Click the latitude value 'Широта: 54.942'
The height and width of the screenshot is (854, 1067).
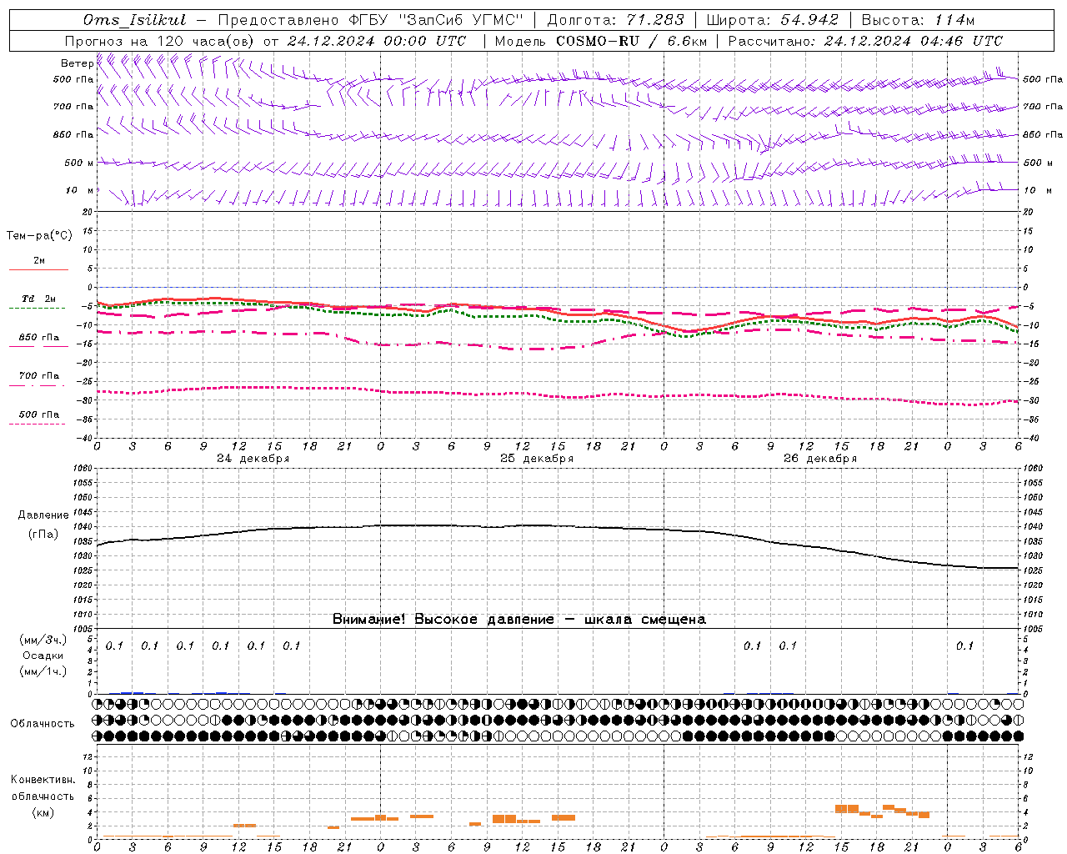774,20
